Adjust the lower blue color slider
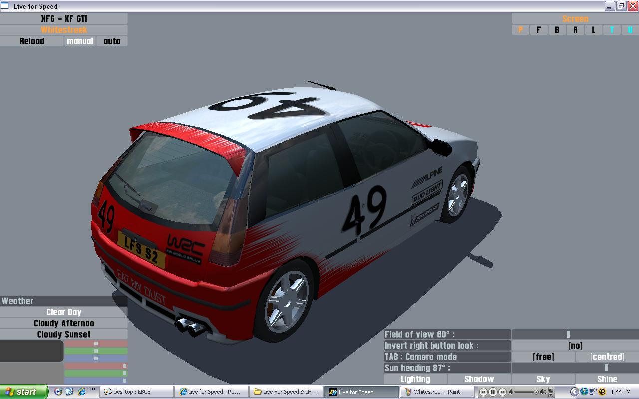The width and height of the screenshot is (639, 399). pos(96,381)
